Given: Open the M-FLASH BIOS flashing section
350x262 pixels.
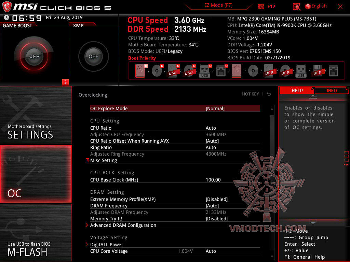Looking at the screenshot, I should (36, 233).
